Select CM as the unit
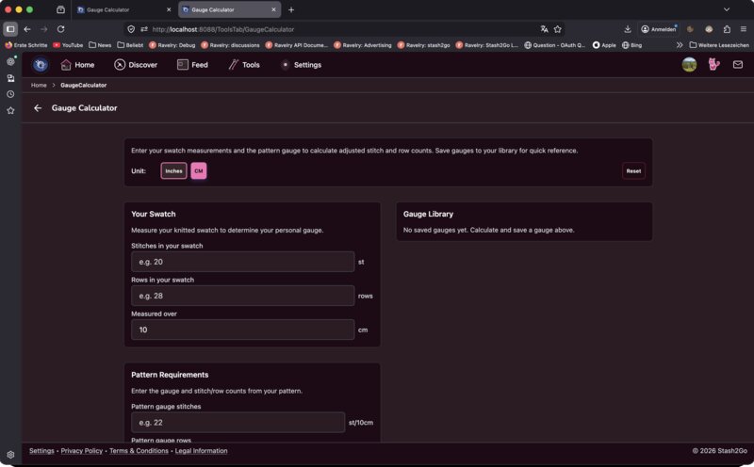 pos(199,171)
